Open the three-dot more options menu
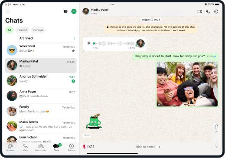225x158 pixels. [x=216, y=12]
